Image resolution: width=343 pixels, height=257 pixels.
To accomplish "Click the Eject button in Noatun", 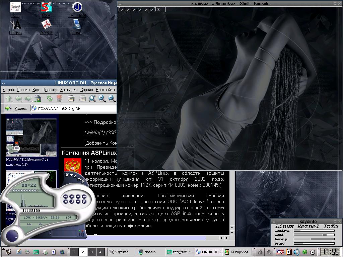I will [65, 201].
